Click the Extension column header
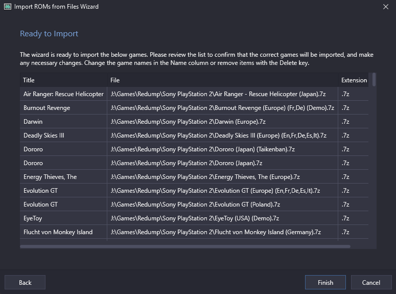The height and width of the screenshot is (294, 396). click(x=354, y=80)
